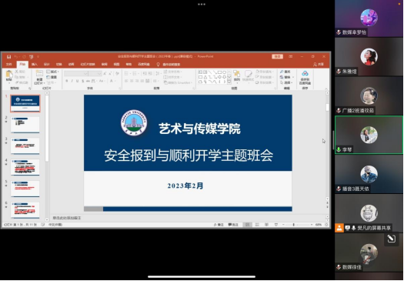
Task: Click the Notes button in status bar
Action: click(219, 225)
